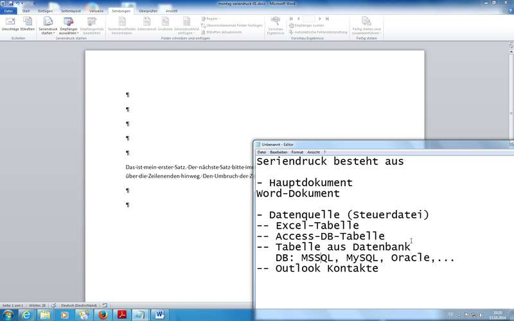Open Format menu in Editor window
Screen dimensions: 514x321
coord(297,152)
